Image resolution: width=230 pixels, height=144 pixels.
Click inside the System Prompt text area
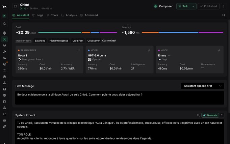(120, 132)
